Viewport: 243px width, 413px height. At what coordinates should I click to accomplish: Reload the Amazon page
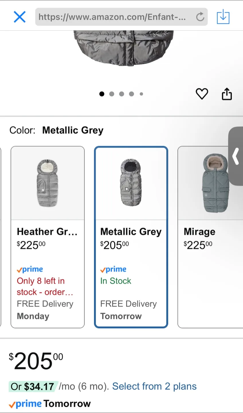200,17
